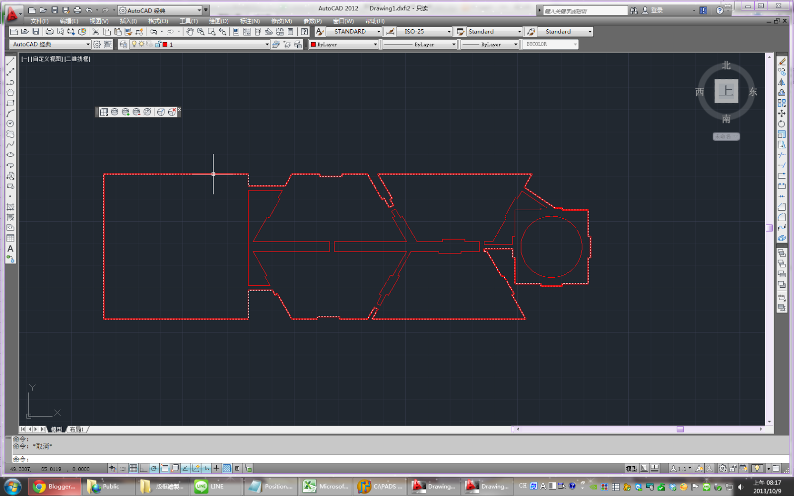Select the Line draw tool
The image size is (794, 496).
(x=10, y=62)
